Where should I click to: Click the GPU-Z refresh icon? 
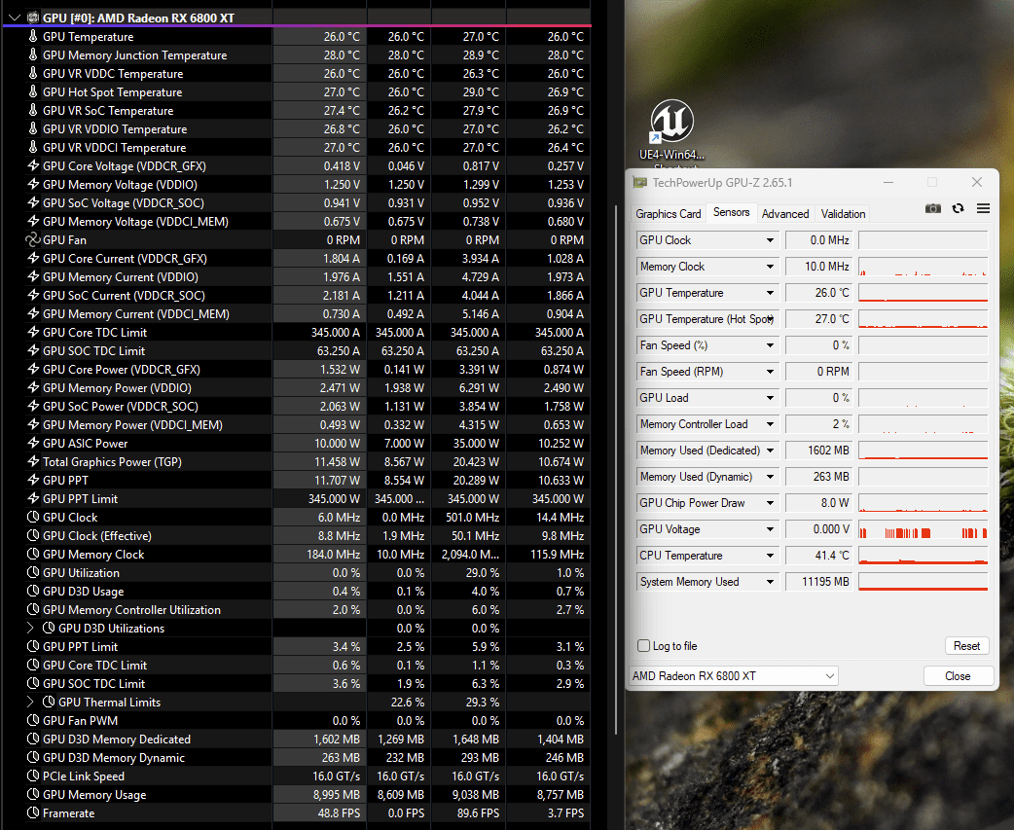958,208
